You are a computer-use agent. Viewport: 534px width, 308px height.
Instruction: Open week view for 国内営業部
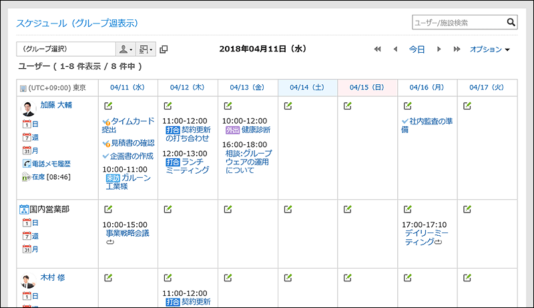point(30,236)
